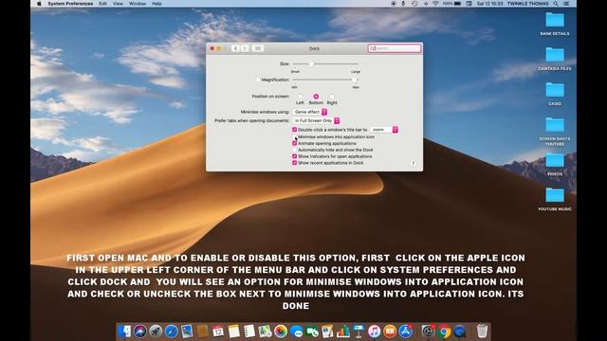
Task: Open In Full Screen Only tabs dropdown
Action: [x=316, y=120]
